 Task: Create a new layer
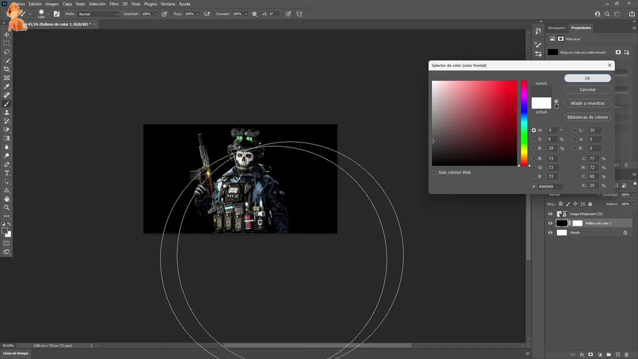[618, 355]
